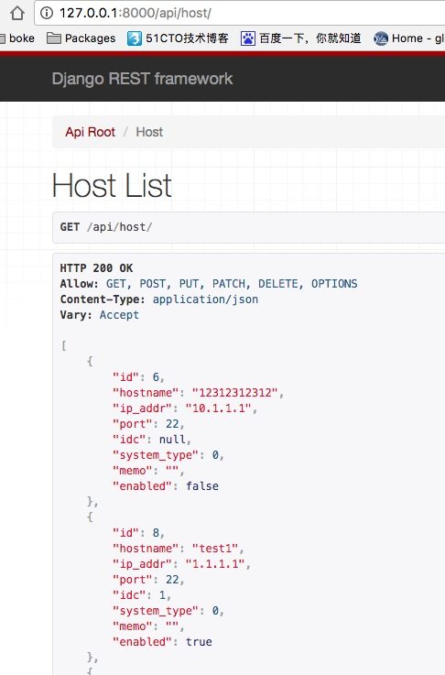Click the "idc": 1 line
The height and width of the screenshot is (675, 445).
point(142,595)
